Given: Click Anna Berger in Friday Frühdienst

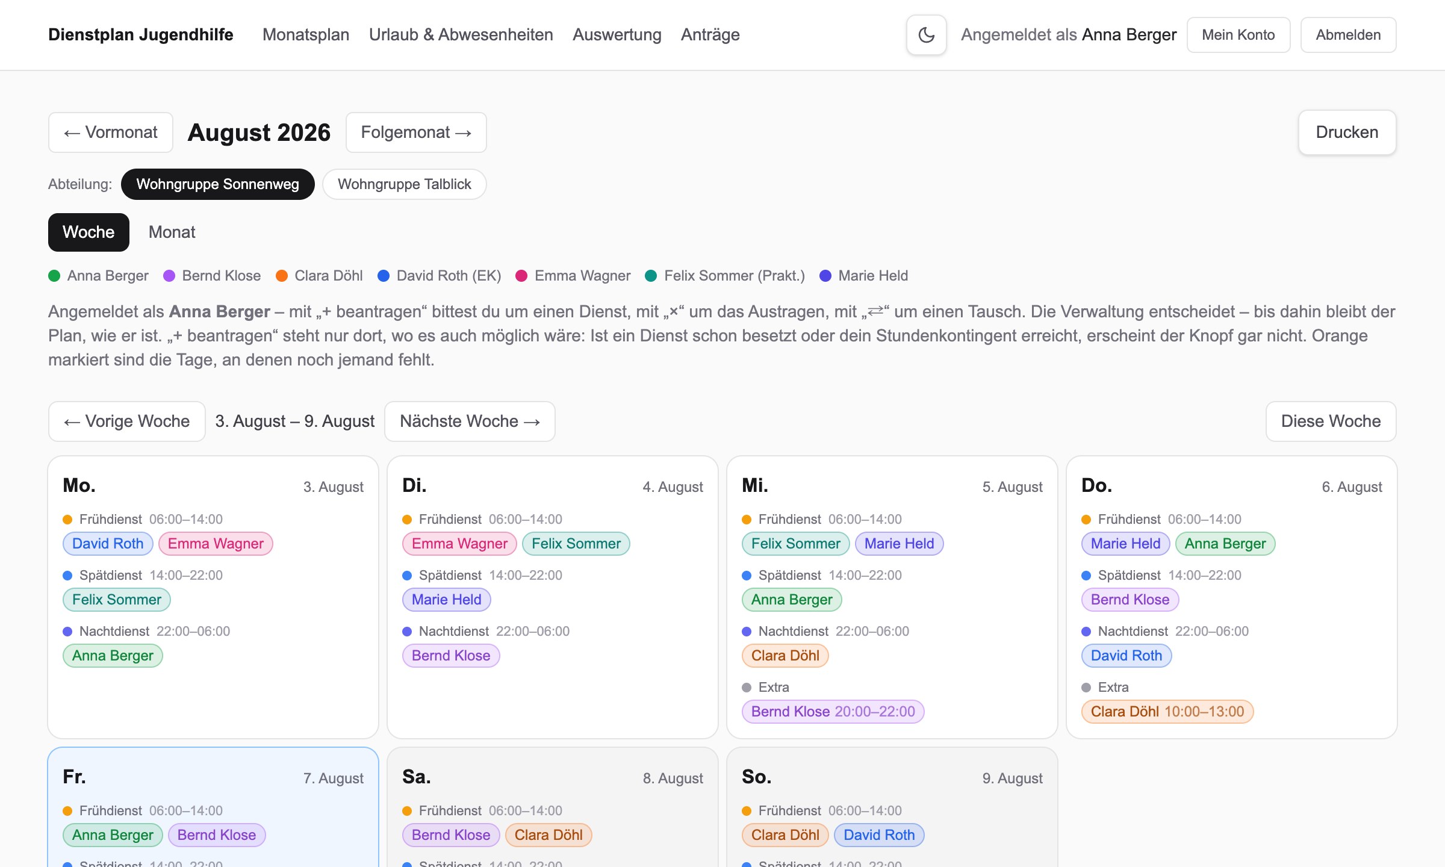Looking at the screenshot, I should click(113, 835).
